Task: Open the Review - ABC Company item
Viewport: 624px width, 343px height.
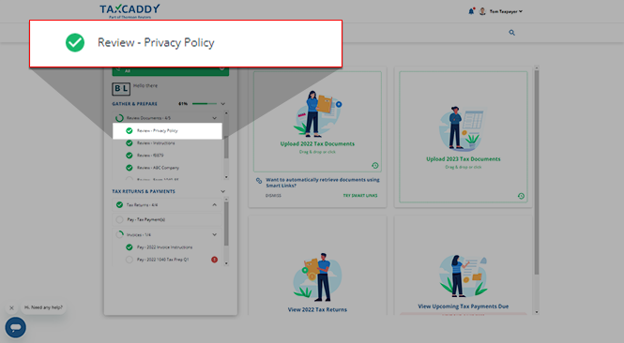Action: coord(158,168)
